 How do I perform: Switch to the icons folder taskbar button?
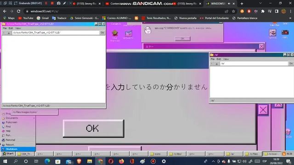pyautogui.click(x=158, y=154)
